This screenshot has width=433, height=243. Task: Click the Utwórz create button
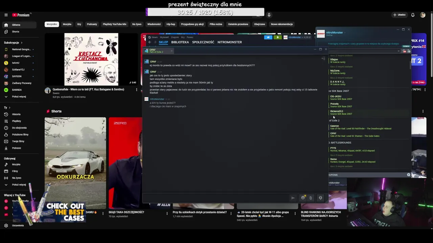tap(399, 15)
